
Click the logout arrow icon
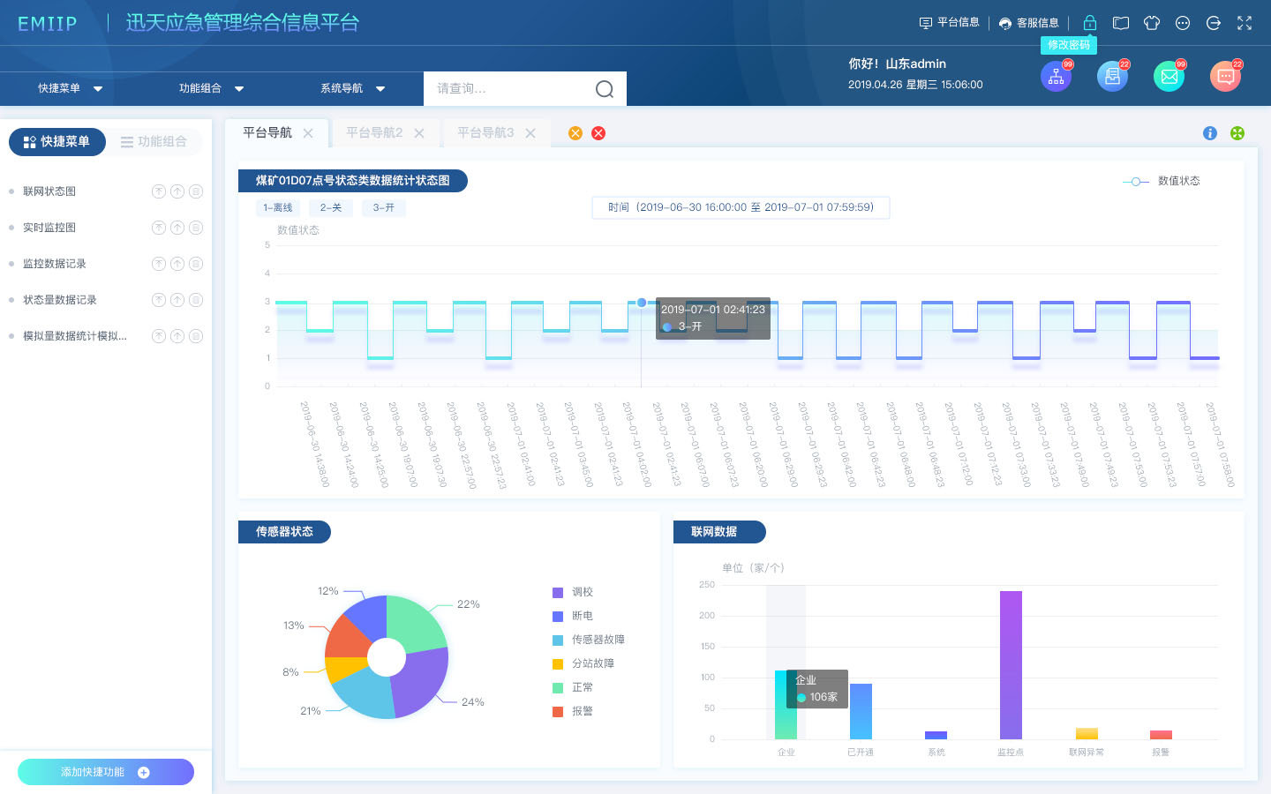(x=1214, y=23)
